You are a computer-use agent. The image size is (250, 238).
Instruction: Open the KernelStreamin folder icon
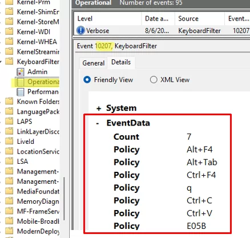9,51
